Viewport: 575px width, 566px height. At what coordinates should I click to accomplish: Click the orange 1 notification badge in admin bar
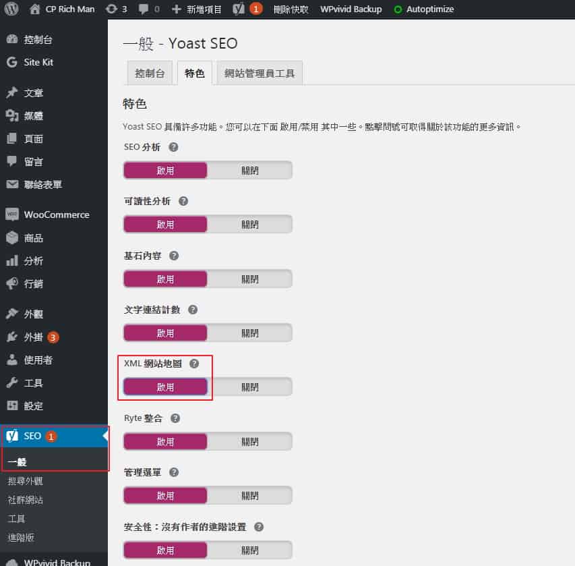pyautogui.click(x=256, y=9)
